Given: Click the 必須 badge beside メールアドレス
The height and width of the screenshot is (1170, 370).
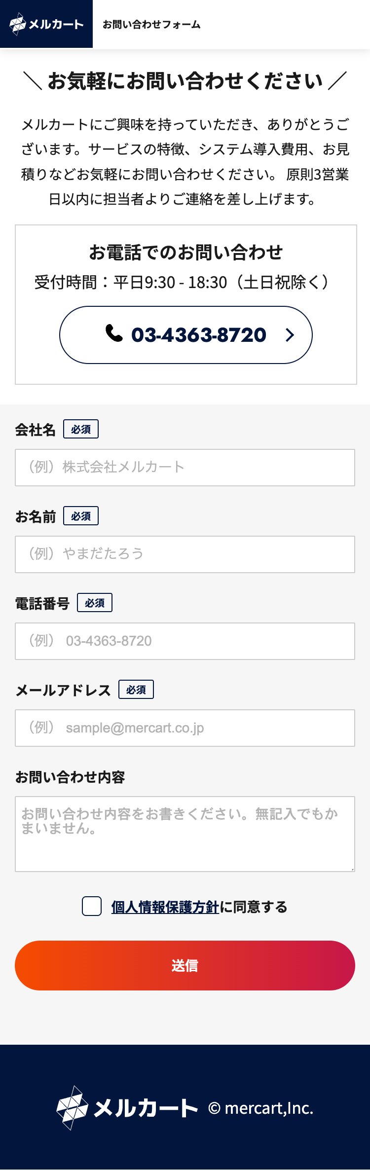Looking at the screenshot, I should click(136, 689).
